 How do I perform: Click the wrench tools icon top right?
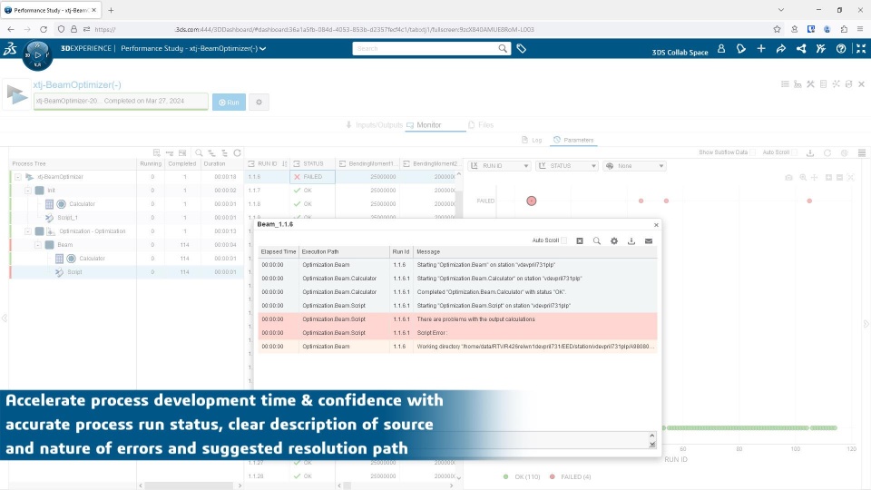[810, 84]
